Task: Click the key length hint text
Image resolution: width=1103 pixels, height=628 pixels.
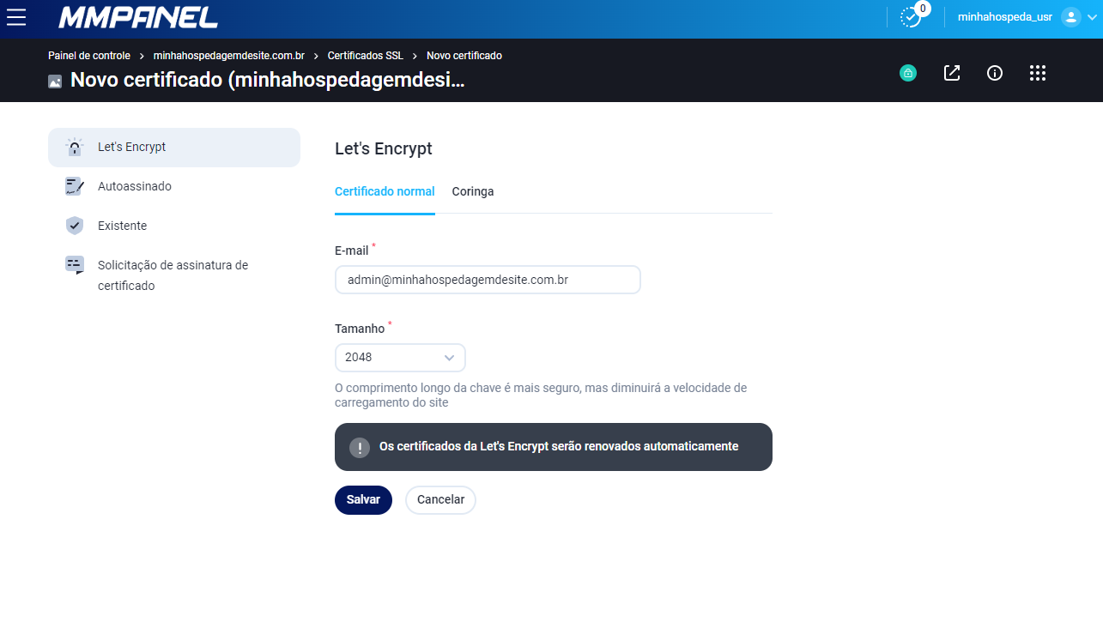Action: click(x=541, y=395)
